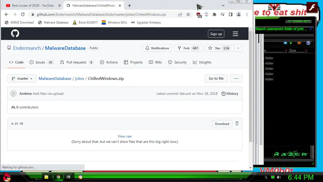Screen dimensions: 323x182
Task: Open Chrome extensions puzzle icon
Action: [214, 15]
